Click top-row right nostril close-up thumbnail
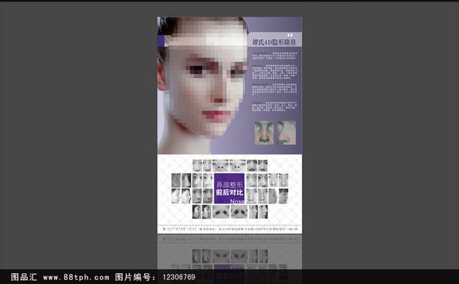459x284 pixels. (x=237, y=166)
